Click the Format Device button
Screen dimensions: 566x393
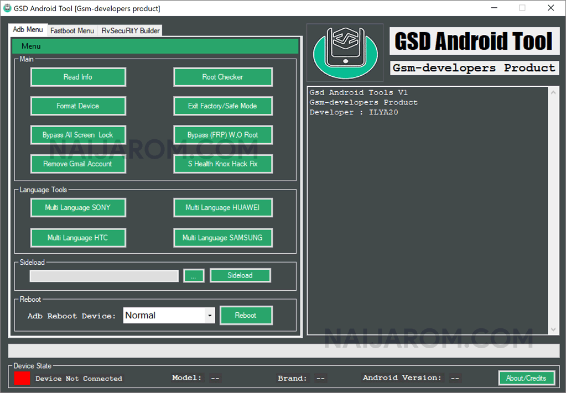point(78,106)
